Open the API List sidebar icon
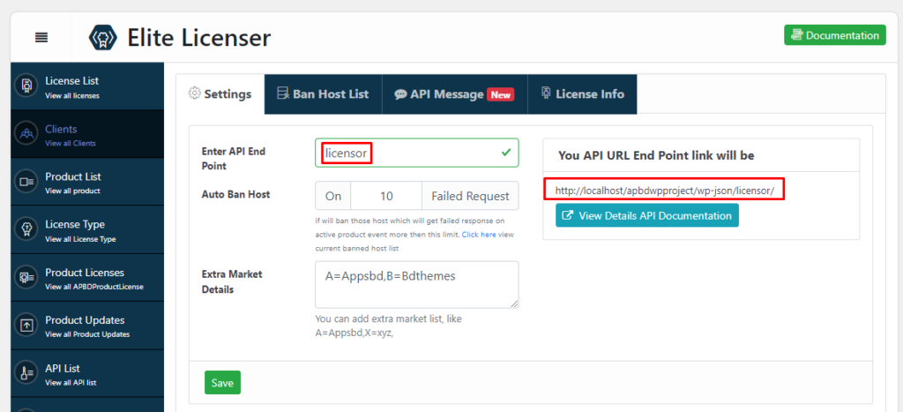Viewport: 903px width, 412px height. click(26, 373)
